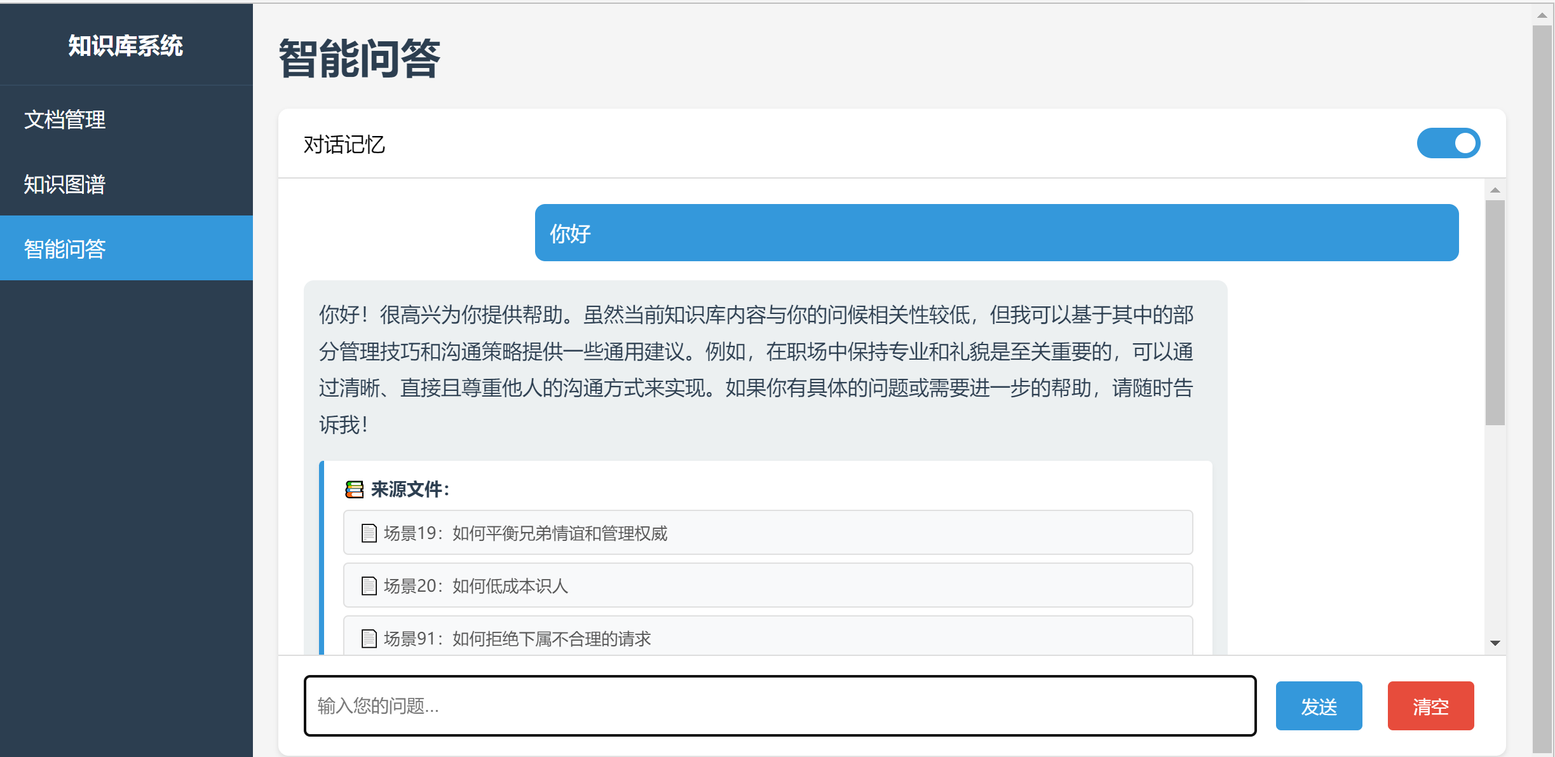Image resolution: width=1555 pixels, height=757 pixels.
Task: Open source 场景19：如何平衡兄弟情谊和管理权威
Action: coord(768,533)
